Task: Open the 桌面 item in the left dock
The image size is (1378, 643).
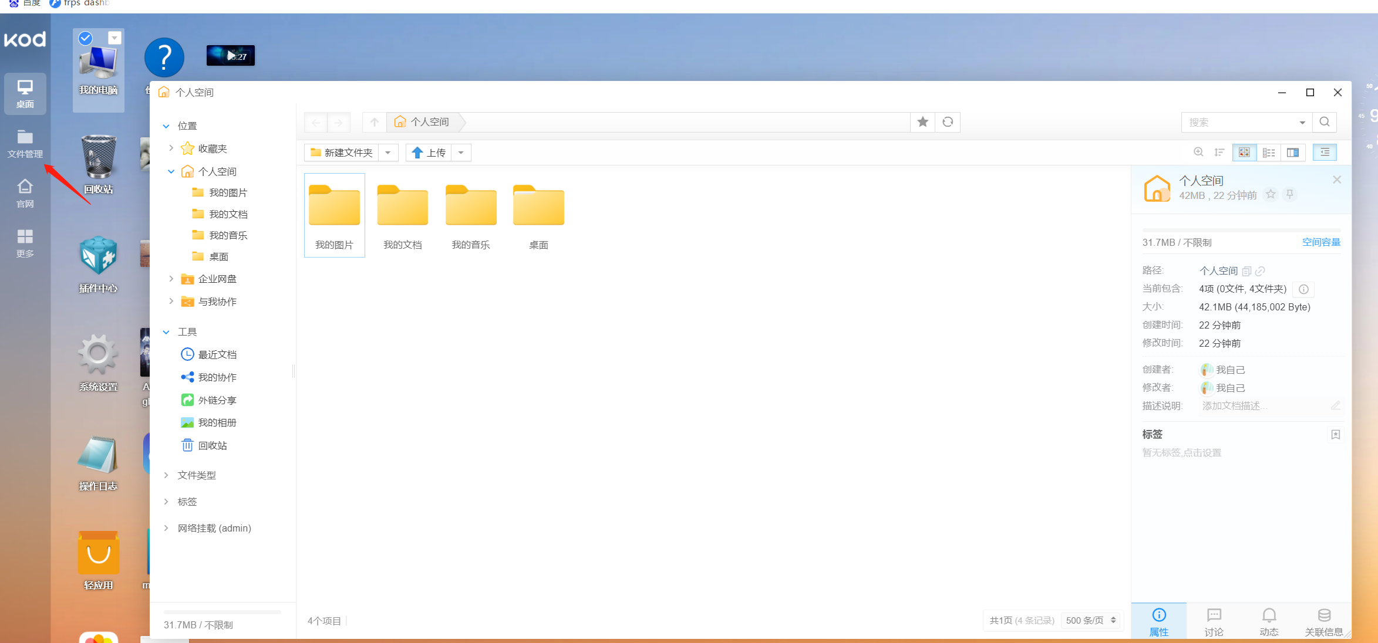Action: [25, 94]
